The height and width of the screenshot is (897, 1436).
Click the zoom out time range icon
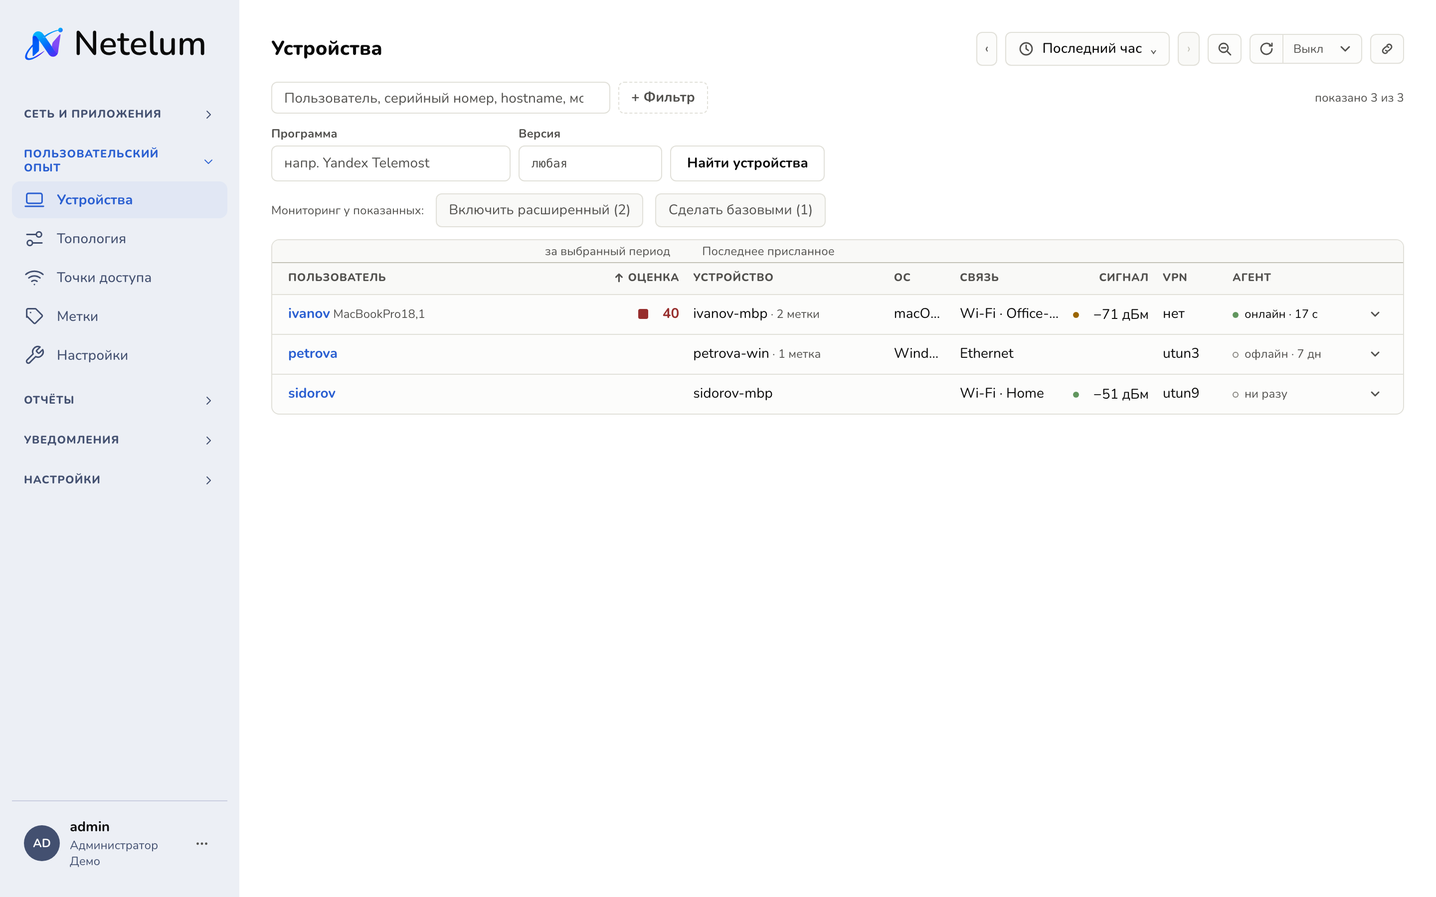1224,49
